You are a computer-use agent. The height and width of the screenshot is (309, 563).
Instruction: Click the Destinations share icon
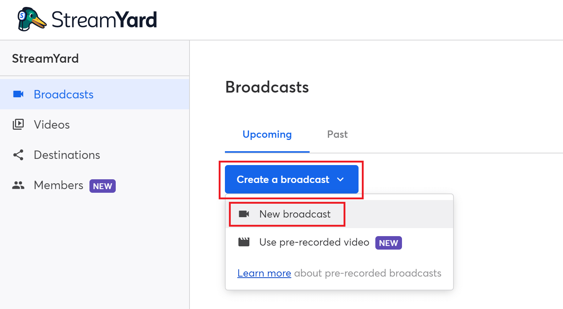(18, 155)
